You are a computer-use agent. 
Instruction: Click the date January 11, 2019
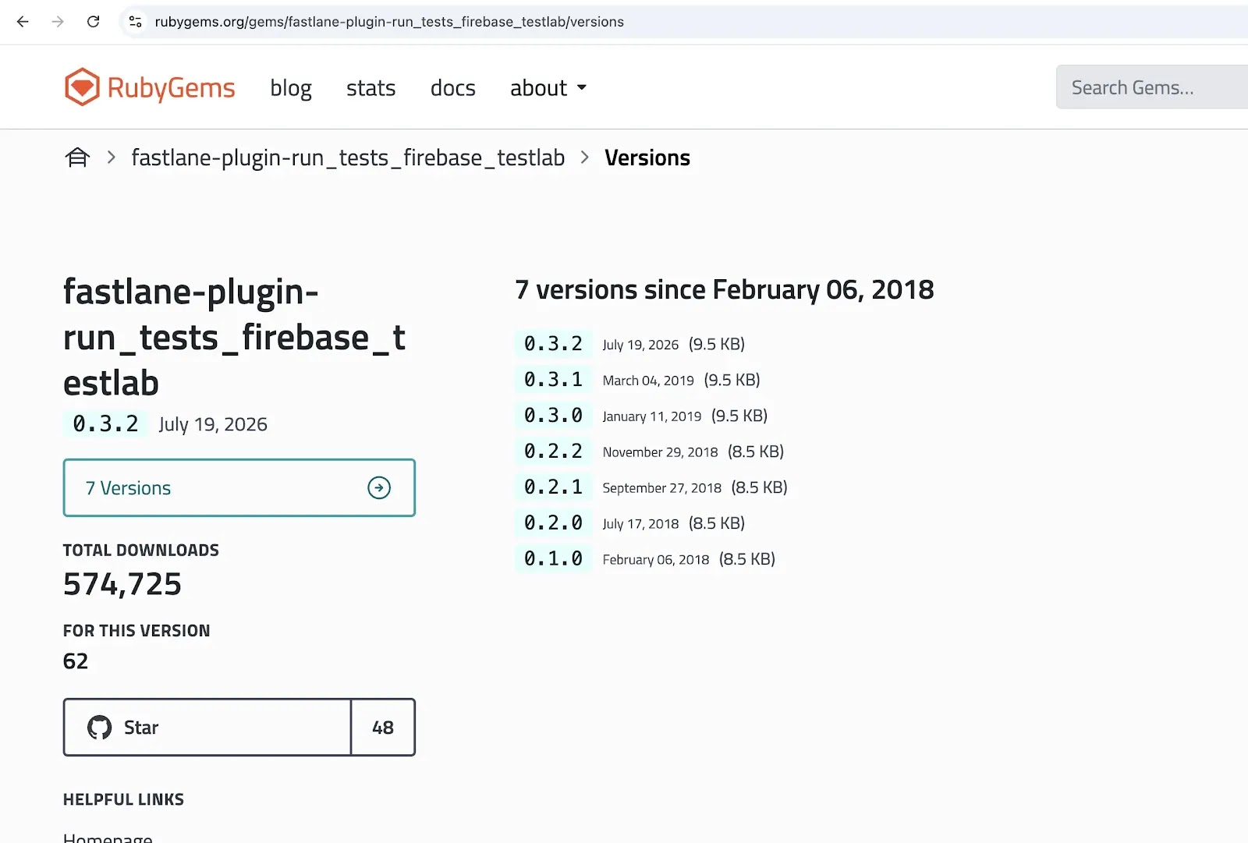(652, 416)
